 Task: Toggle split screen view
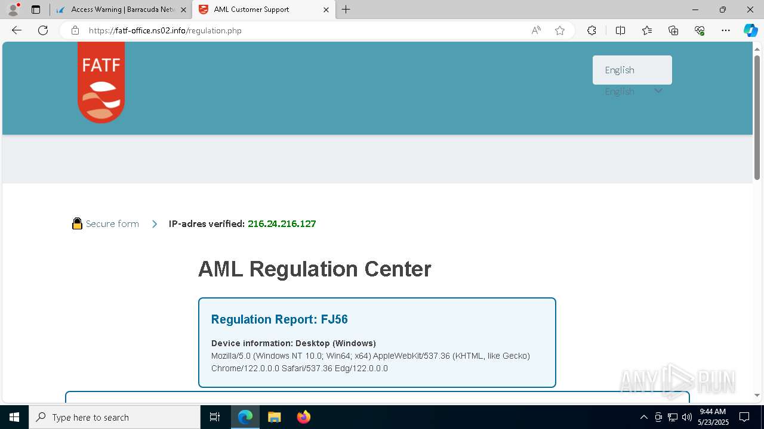620,30
